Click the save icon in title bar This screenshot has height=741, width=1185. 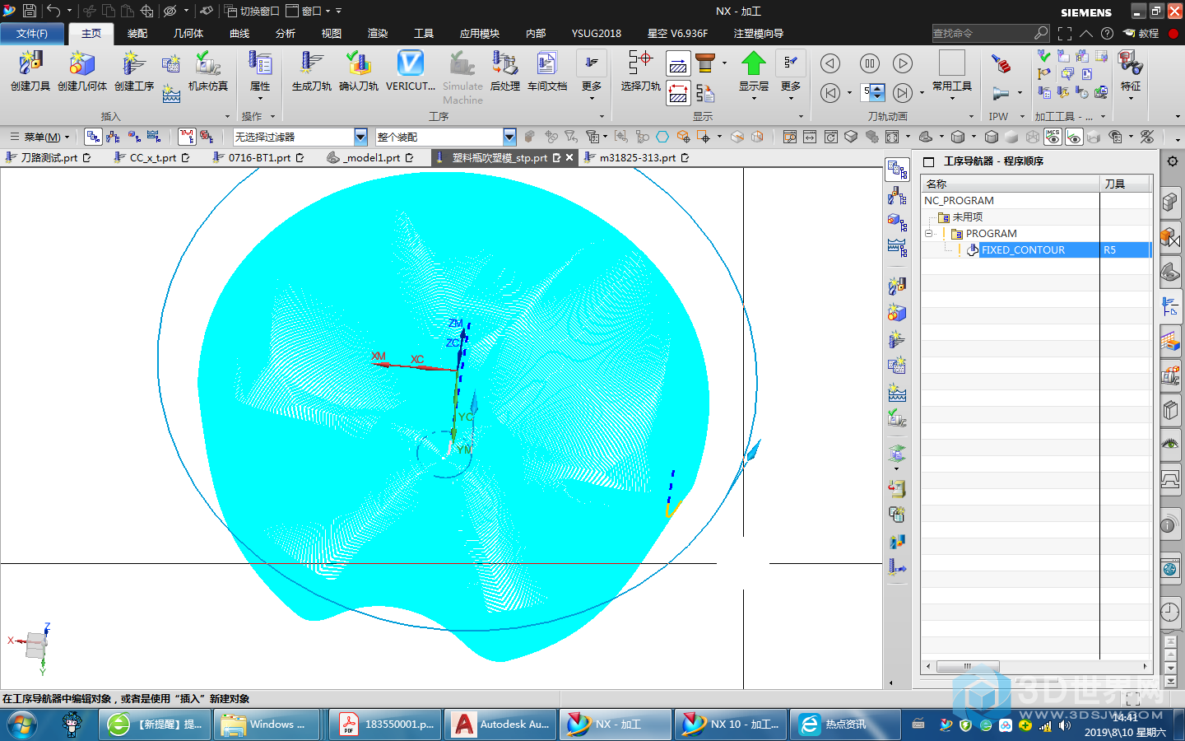pos(30,11)
